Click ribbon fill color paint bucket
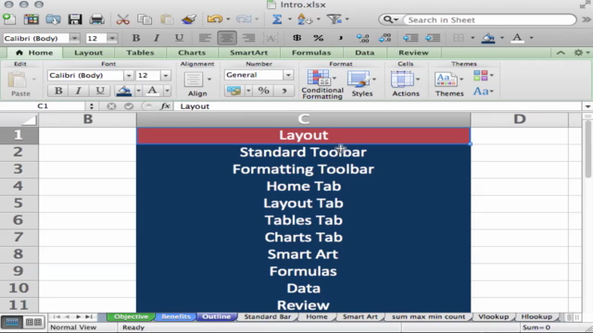 tap(123, 91)
